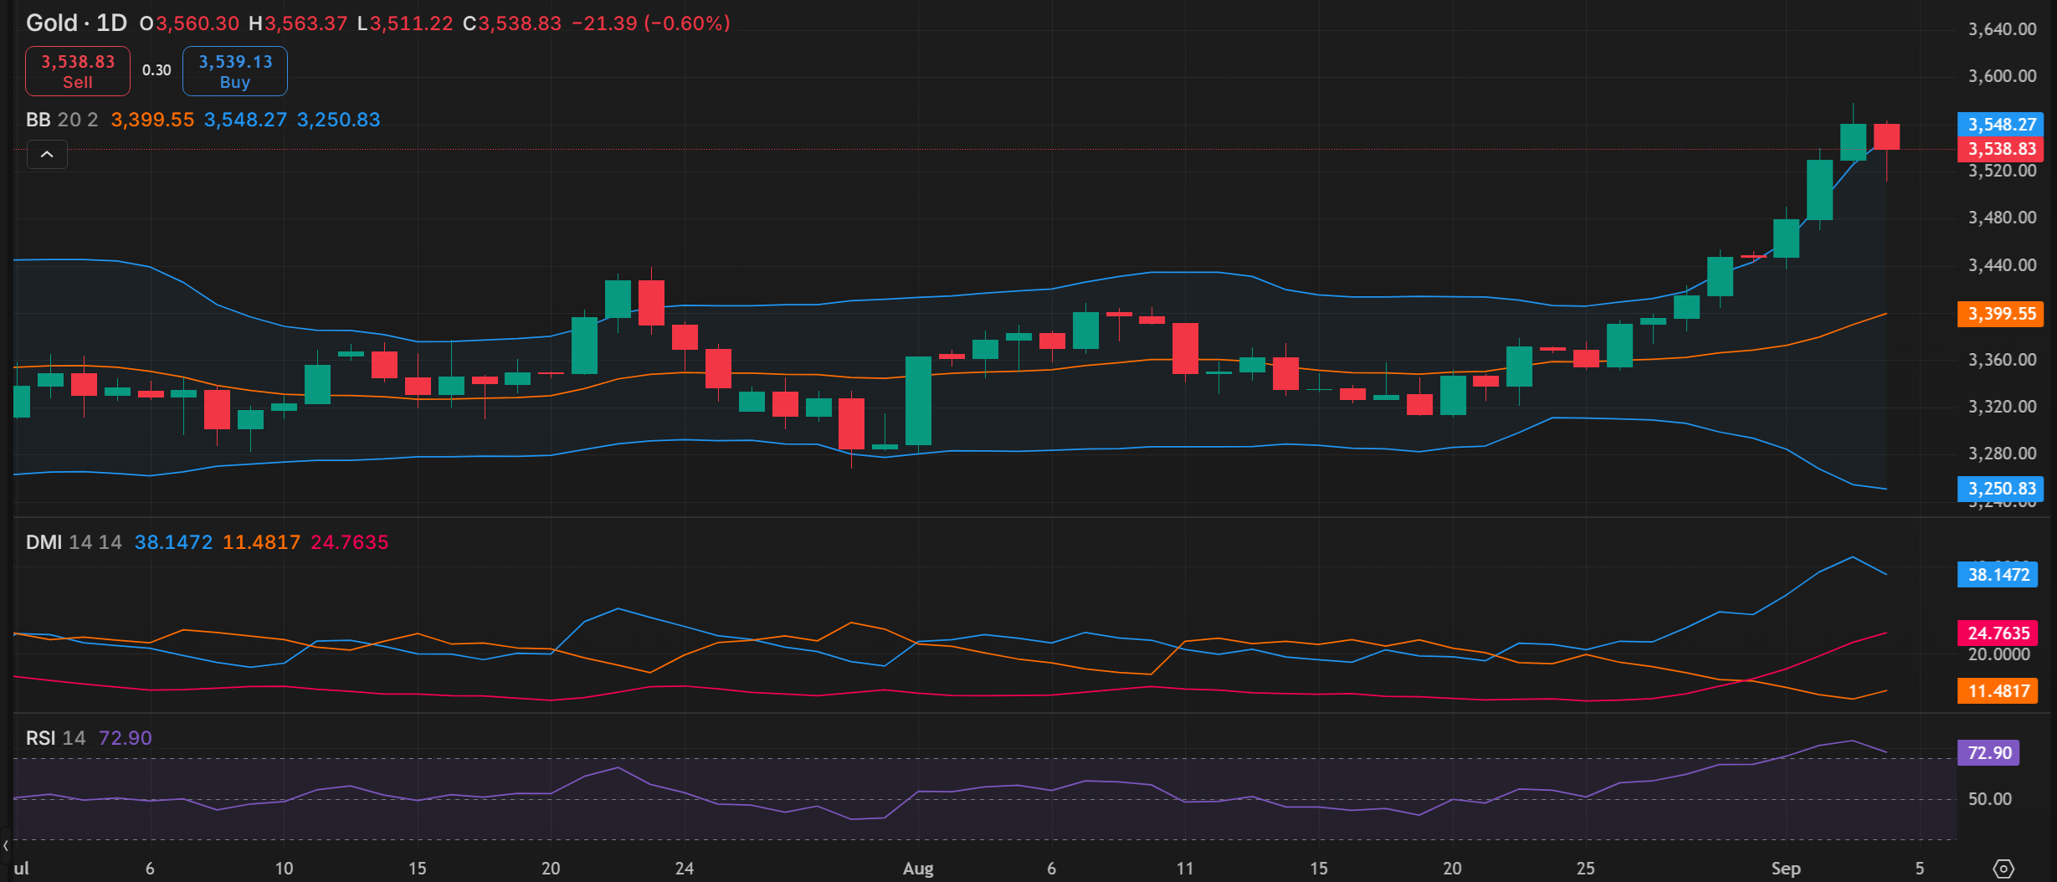Viewport: 2057px width, 882px height.
Task: Click the 25 date on time axis
Action: click(x=1585, y=869)
